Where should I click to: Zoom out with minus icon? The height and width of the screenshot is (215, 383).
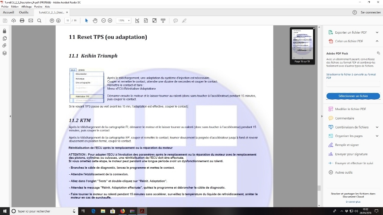click(103, 21)
